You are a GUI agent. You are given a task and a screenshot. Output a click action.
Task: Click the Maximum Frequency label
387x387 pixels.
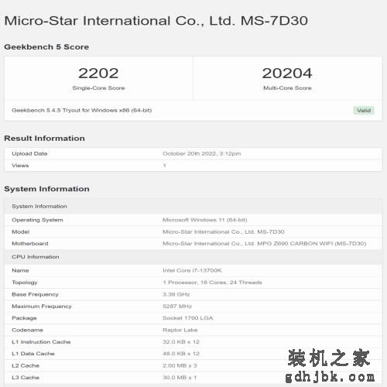(42, 307)
